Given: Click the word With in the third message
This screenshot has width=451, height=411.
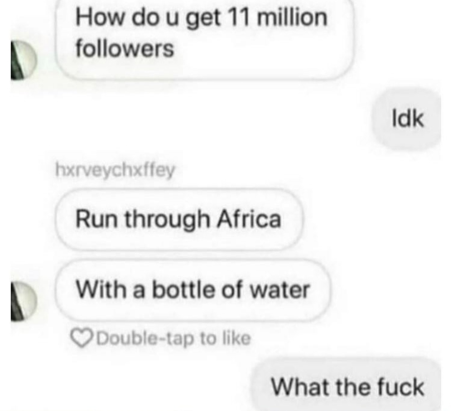Looking at the screenshot, I should coord(101,289).
